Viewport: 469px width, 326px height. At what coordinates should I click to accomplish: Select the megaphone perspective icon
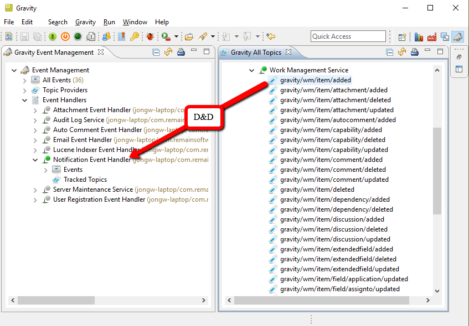(457, 37)
